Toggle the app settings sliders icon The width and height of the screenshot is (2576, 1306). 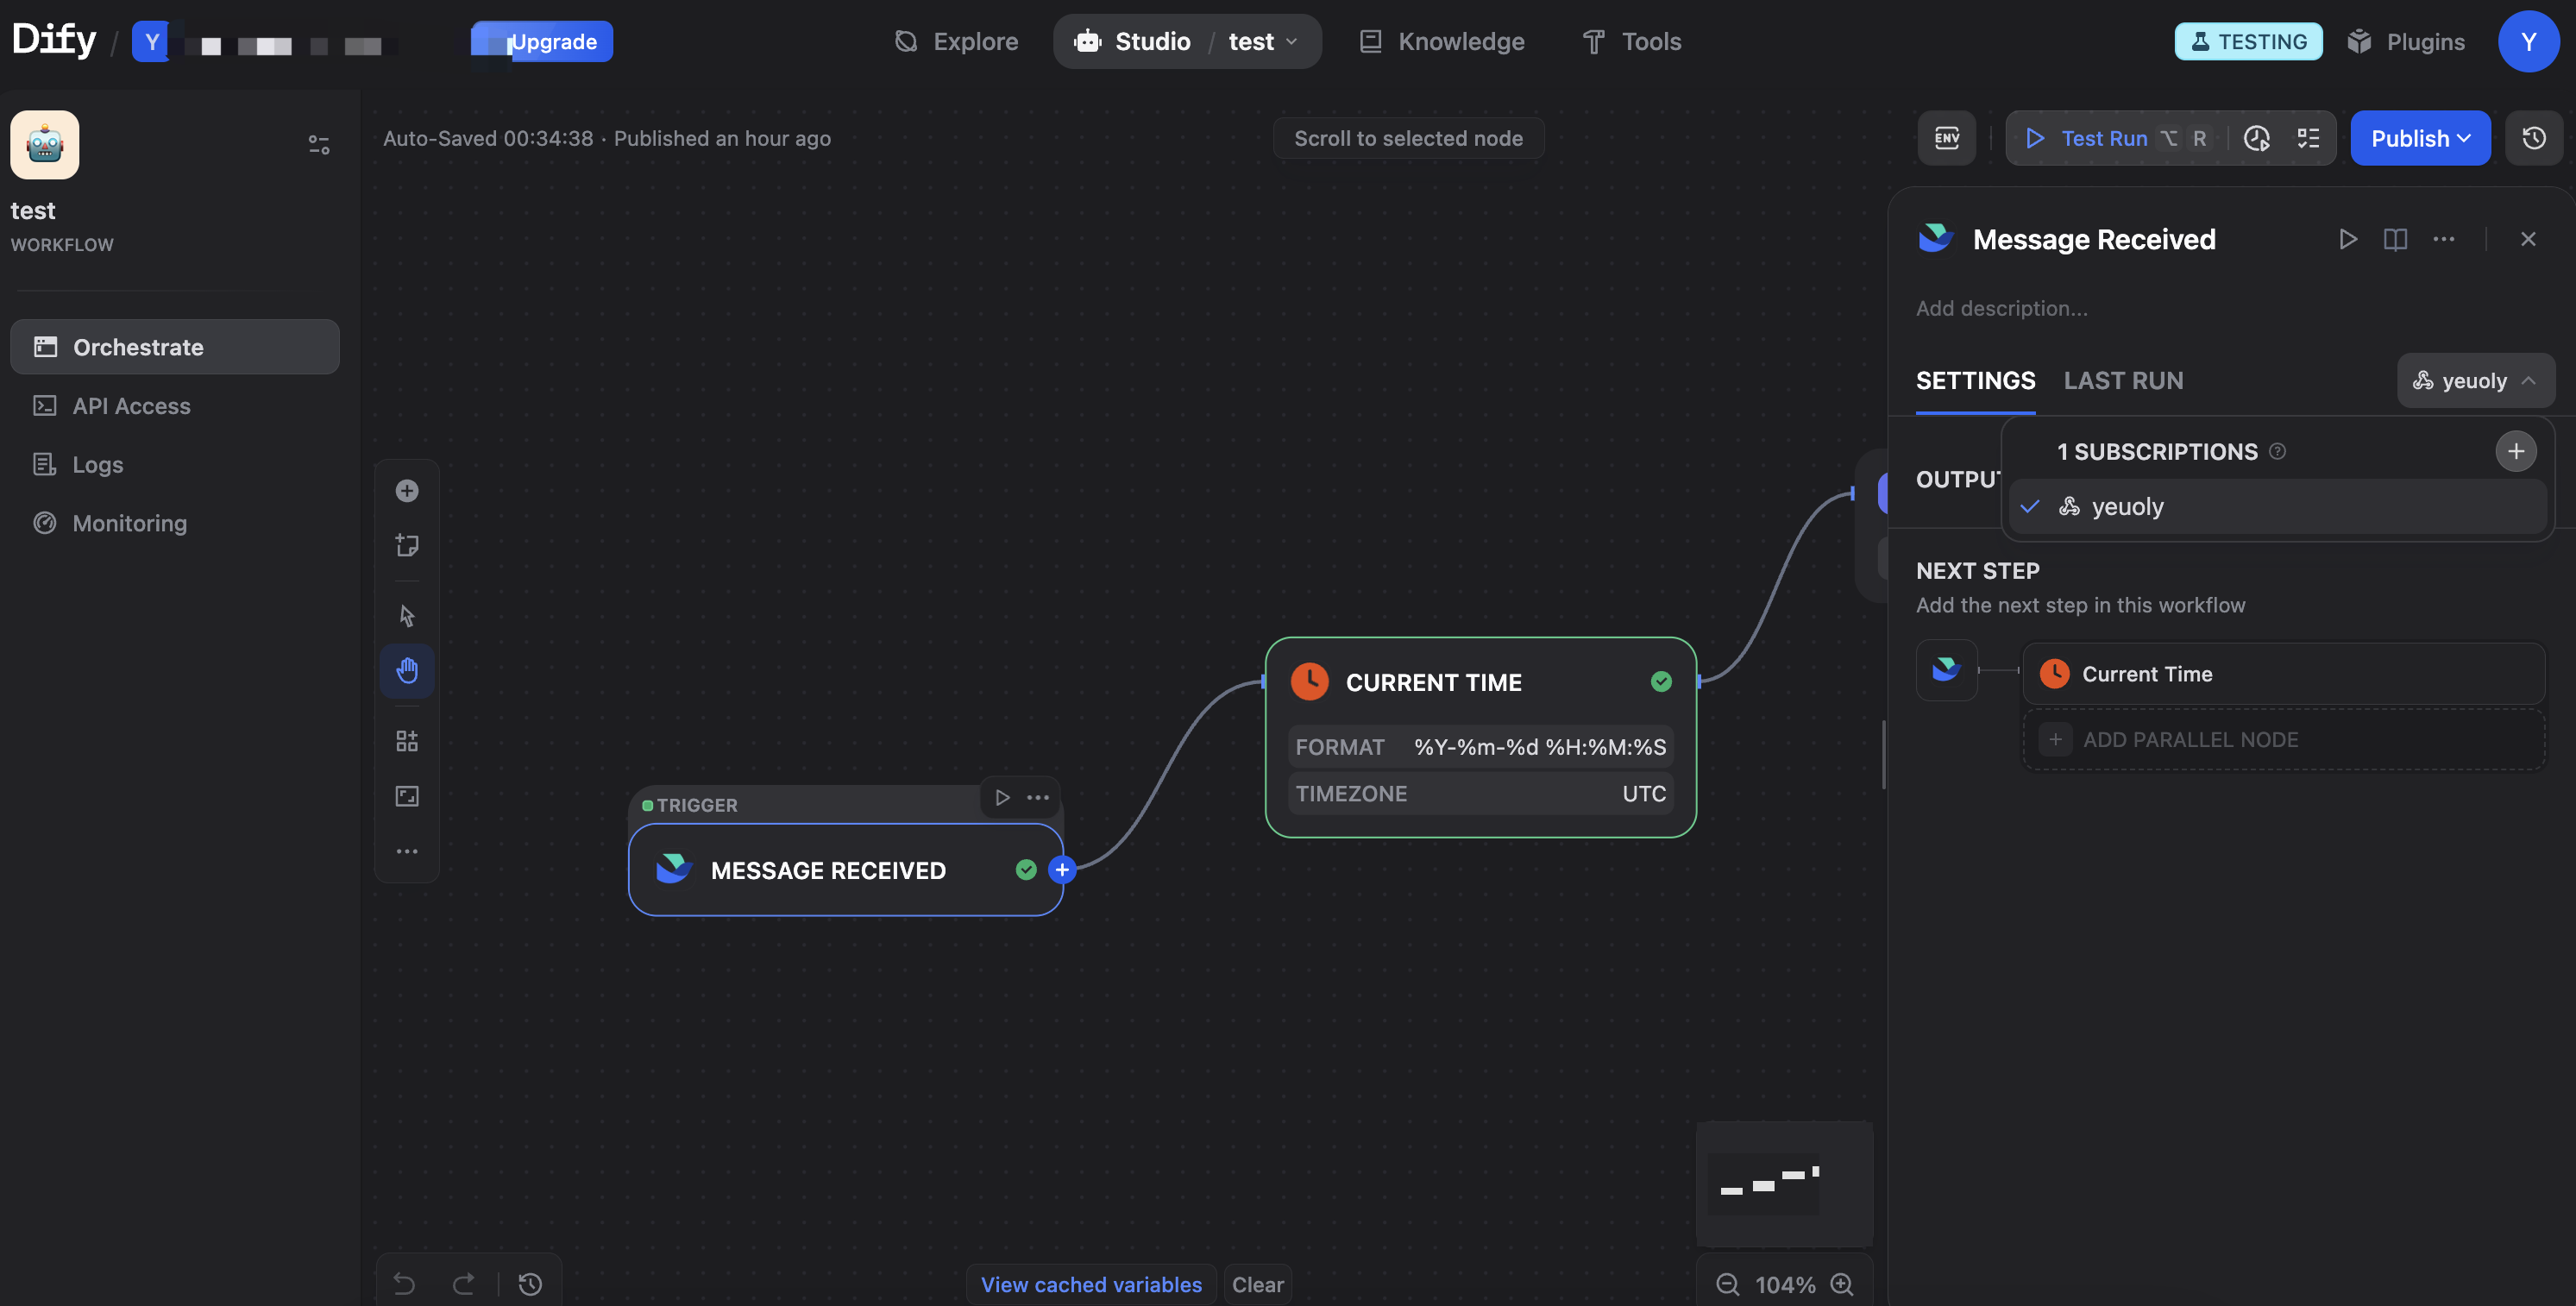[x=319, y=145]
